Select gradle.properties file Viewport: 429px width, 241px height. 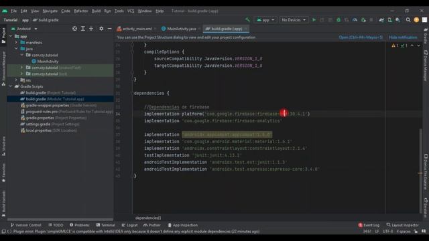coord(54,118)
